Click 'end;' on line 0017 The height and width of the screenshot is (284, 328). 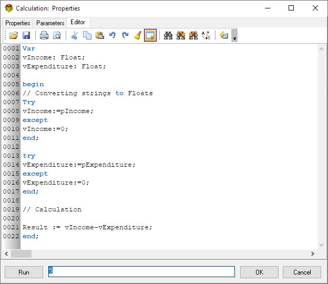pyautogui.click(x=30, y=192)
